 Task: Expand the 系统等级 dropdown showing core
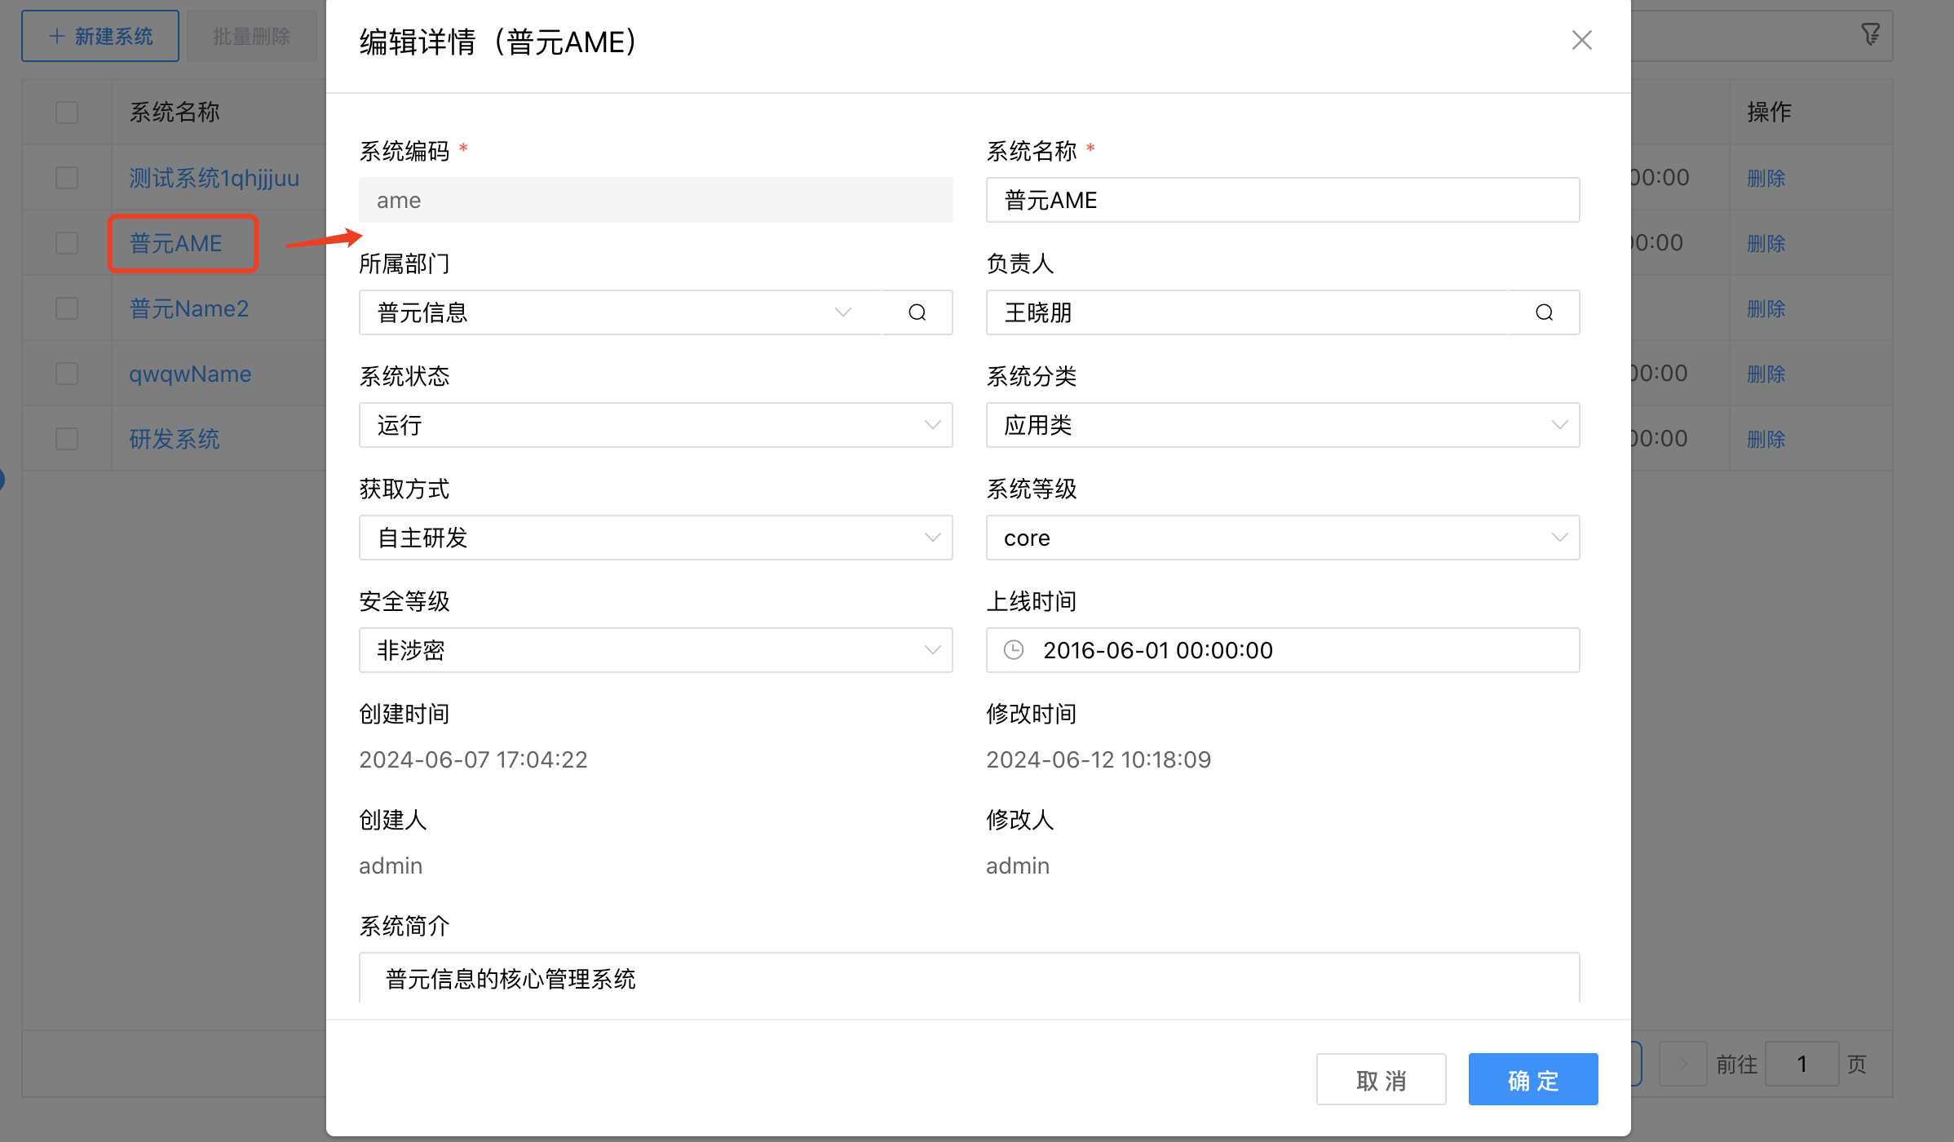coord(1558,538)
